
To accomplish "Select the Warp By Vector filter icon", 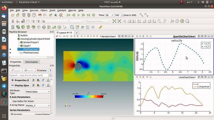I will coord(54,27).
